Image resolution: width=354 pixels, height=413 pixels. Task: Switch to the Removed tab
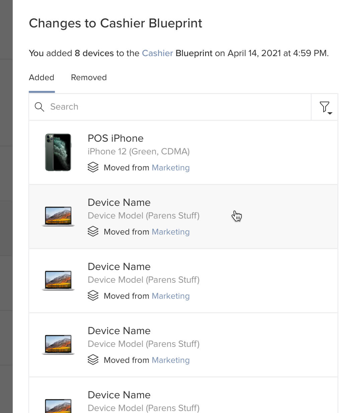(x=89, y=78)
